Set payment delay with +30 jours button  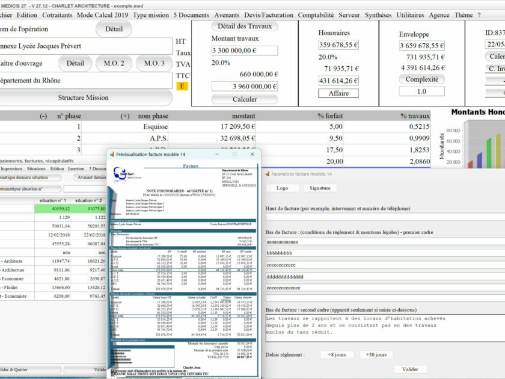[376, 354]
